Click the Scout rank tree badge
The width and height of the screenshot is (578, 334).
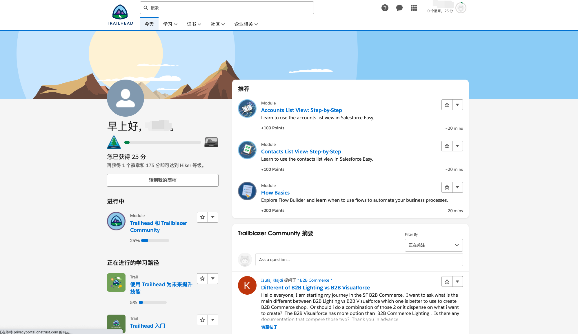point(114,142)
